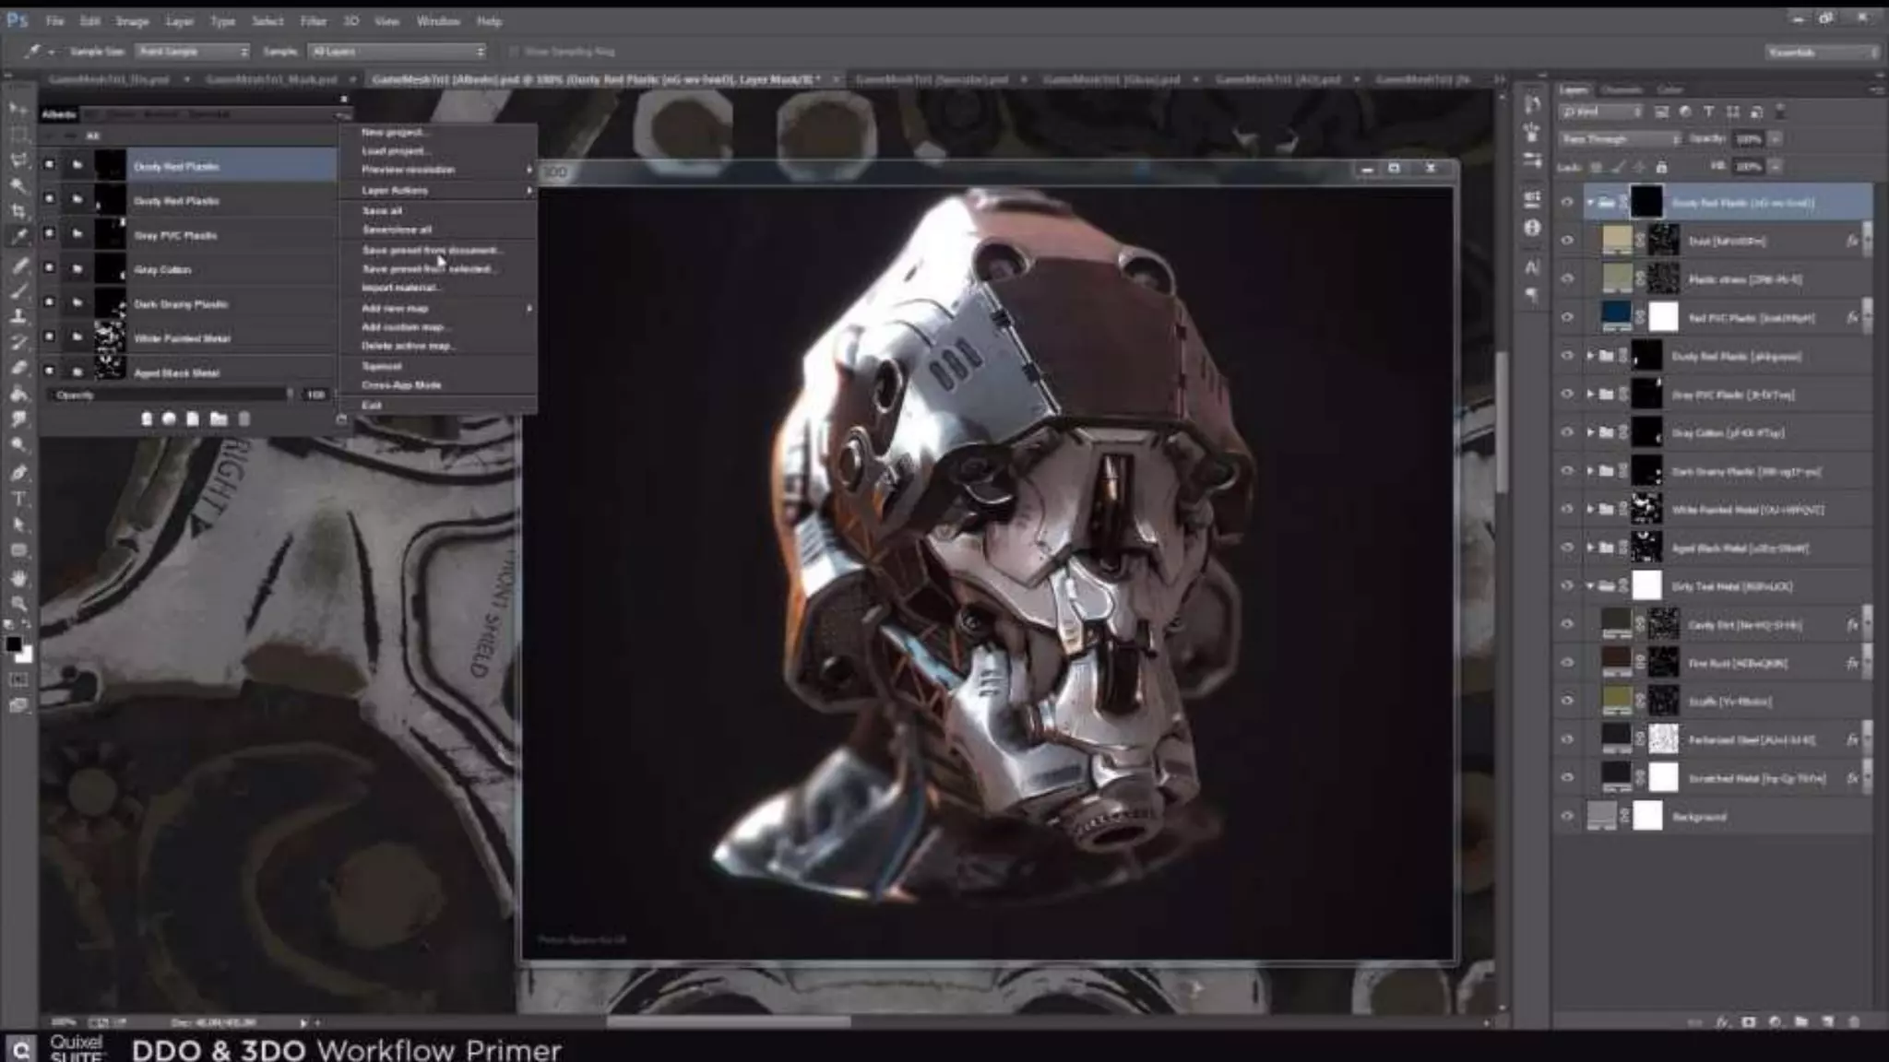The width and height of the screenshot is (1889, 1062).
Task: Click the DDO panel folder icon
Action: click(x=219, y=419)
